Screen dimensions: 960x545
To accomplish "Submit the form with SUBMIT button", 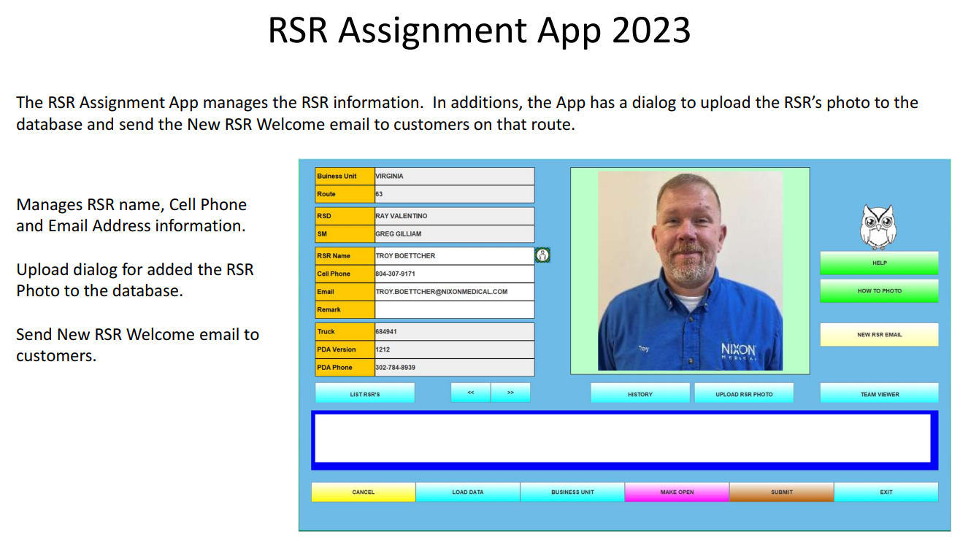I will 781,492.
